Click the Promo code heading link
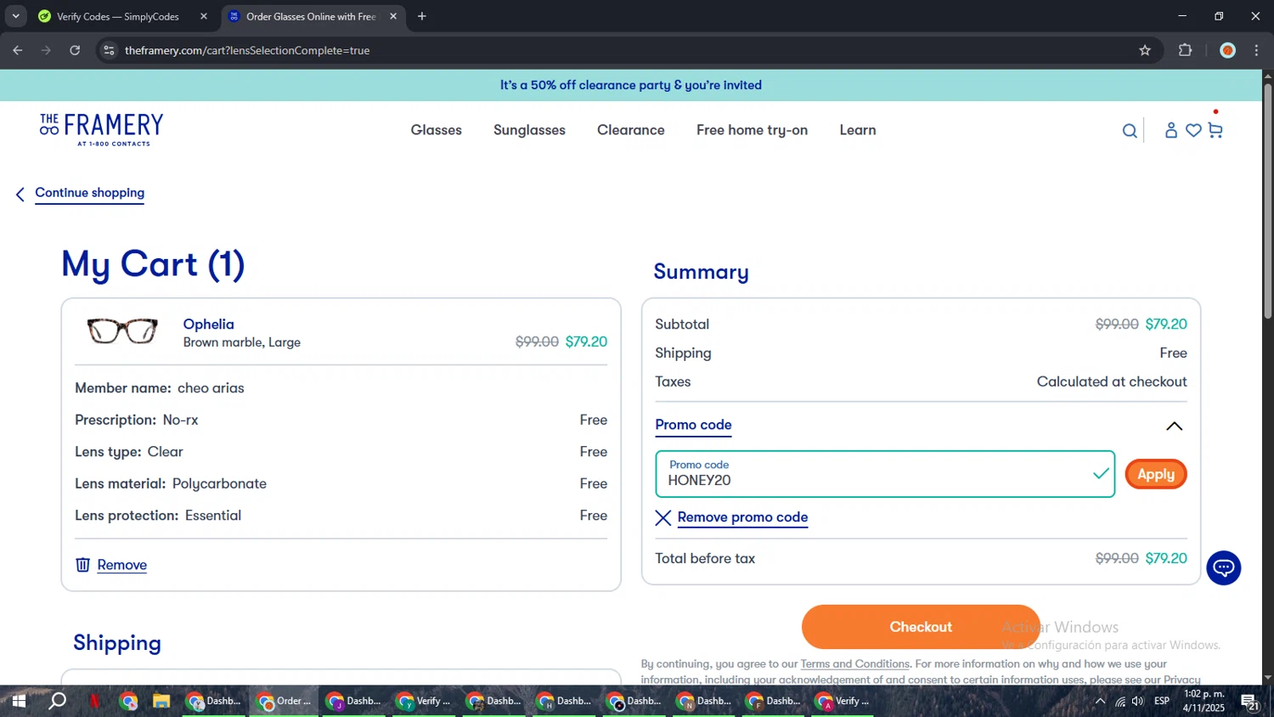 [x=693, y=425]
